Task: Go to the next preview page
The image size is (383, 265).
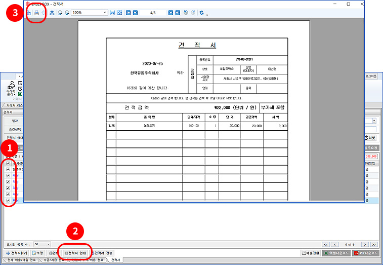Action: coord(171,13)
